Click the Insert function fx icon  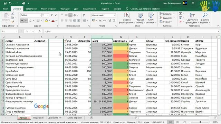40,31
